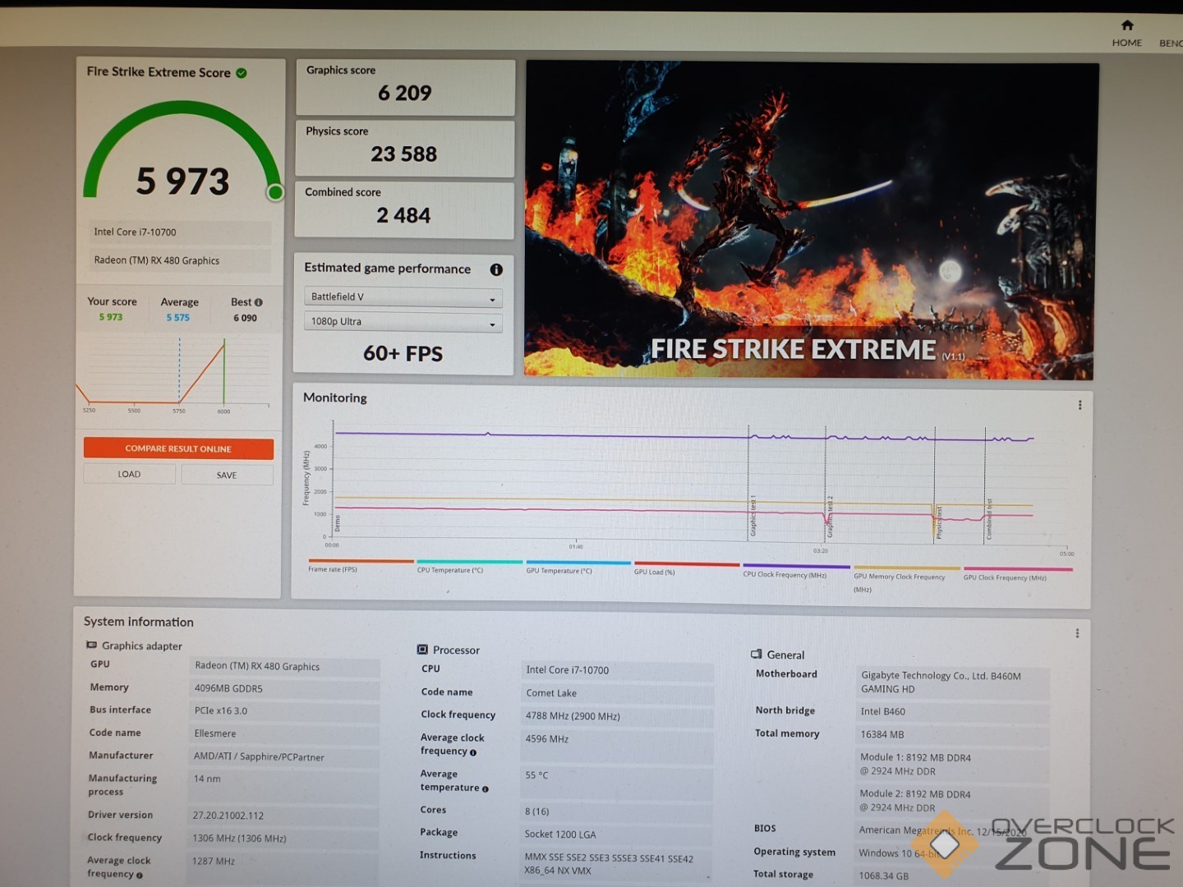This screenshot has width=1183, height=887.
Task: Click the Home icon in the top bar
Action: pyautogui.click(x=1127, y=25)
